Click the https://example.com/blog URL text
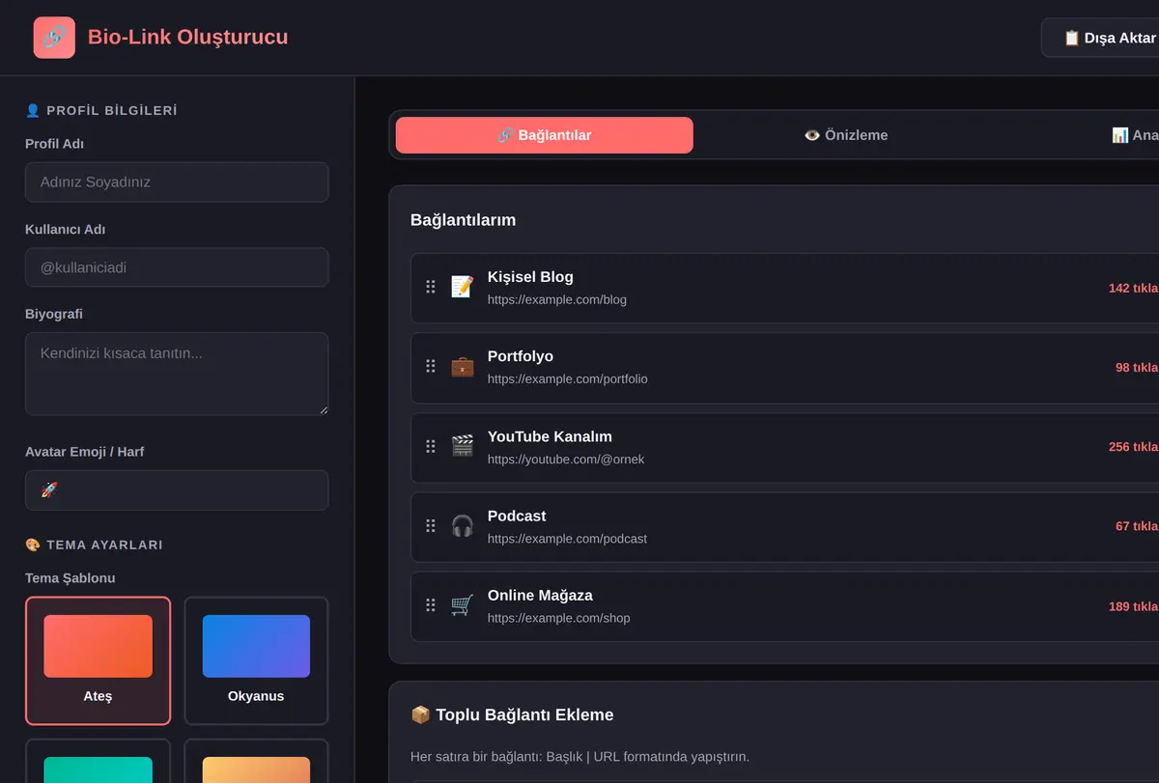This screenshot has height=783, width=1159. [x=557, y=299]
